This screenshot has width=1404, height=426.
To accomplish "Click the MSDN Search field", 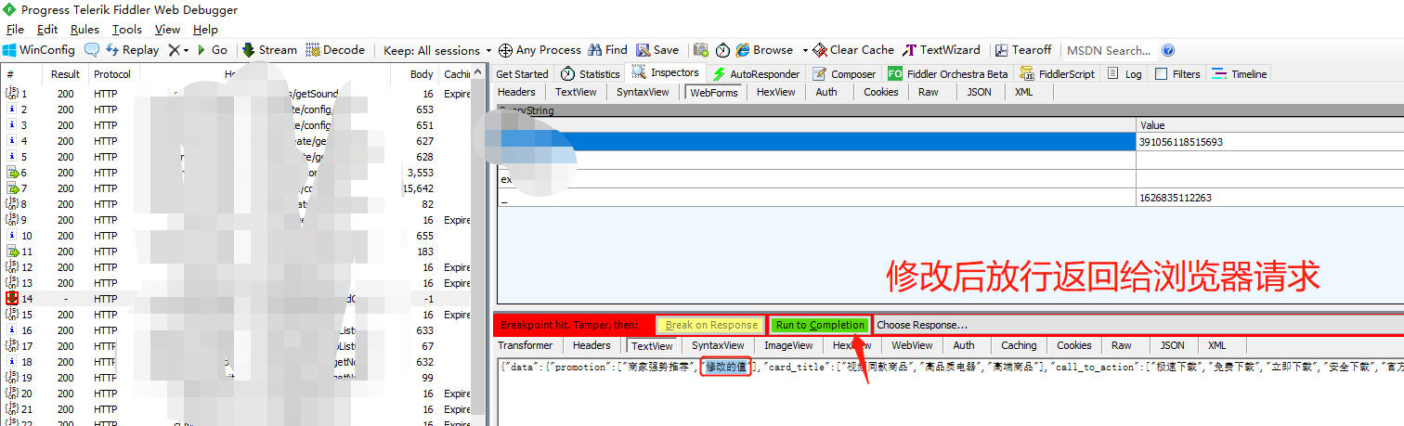I will pos(1109,50).
